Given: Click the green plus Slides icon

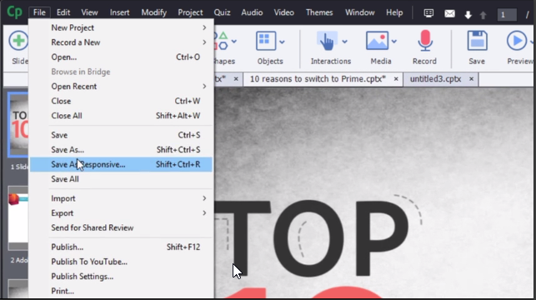Looking at the screenshot, I should click(18, 41).
